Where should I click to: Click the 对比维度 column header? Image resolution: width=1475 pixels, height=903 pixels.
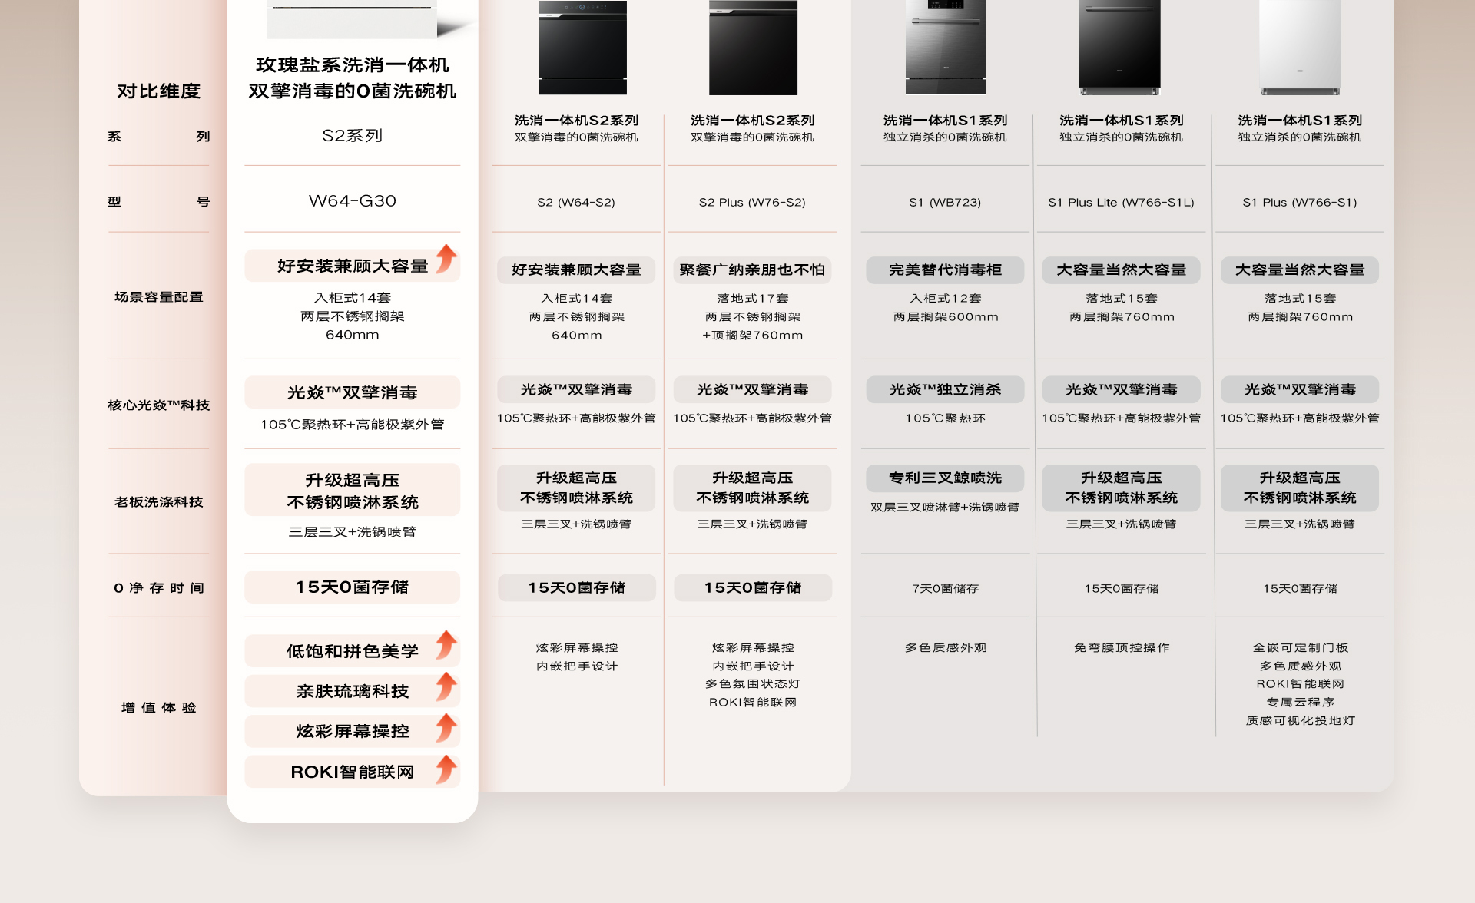coord(158,91)
